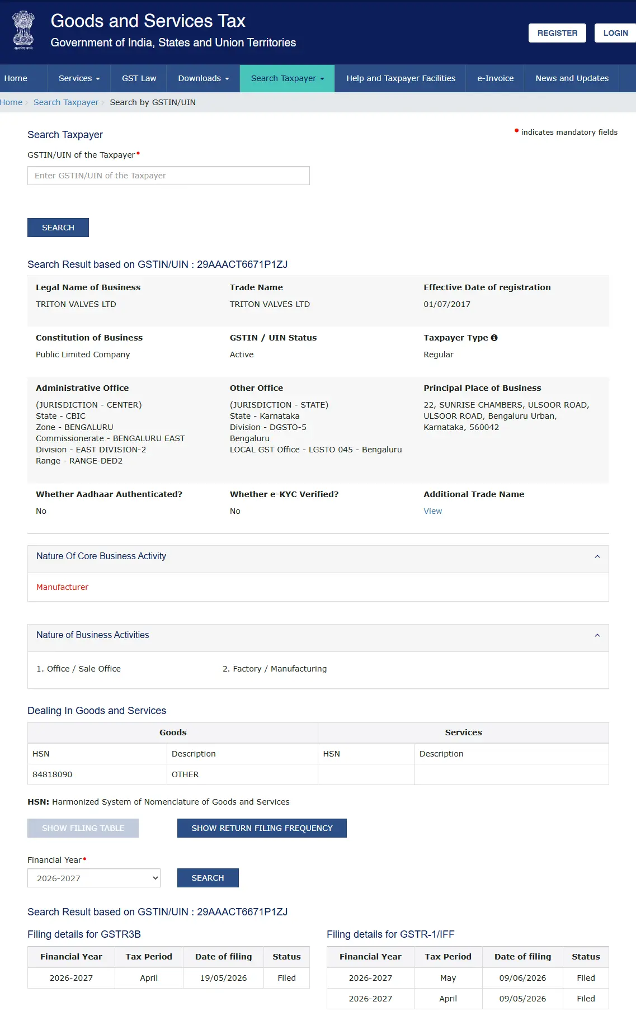Click Range - RANGE-DED2 text
This screenshot has height=1035, width=636.
[79, 461]
